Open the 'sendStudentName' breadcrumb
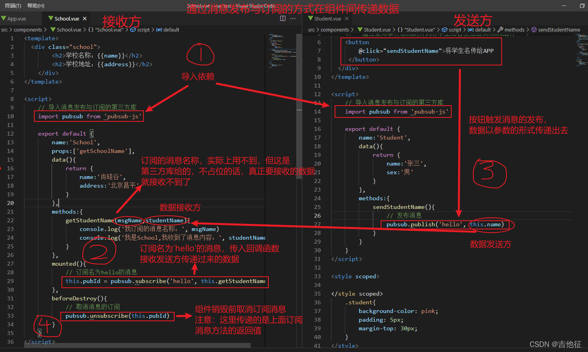The image size is (588, 352). [x=559, y=30]
